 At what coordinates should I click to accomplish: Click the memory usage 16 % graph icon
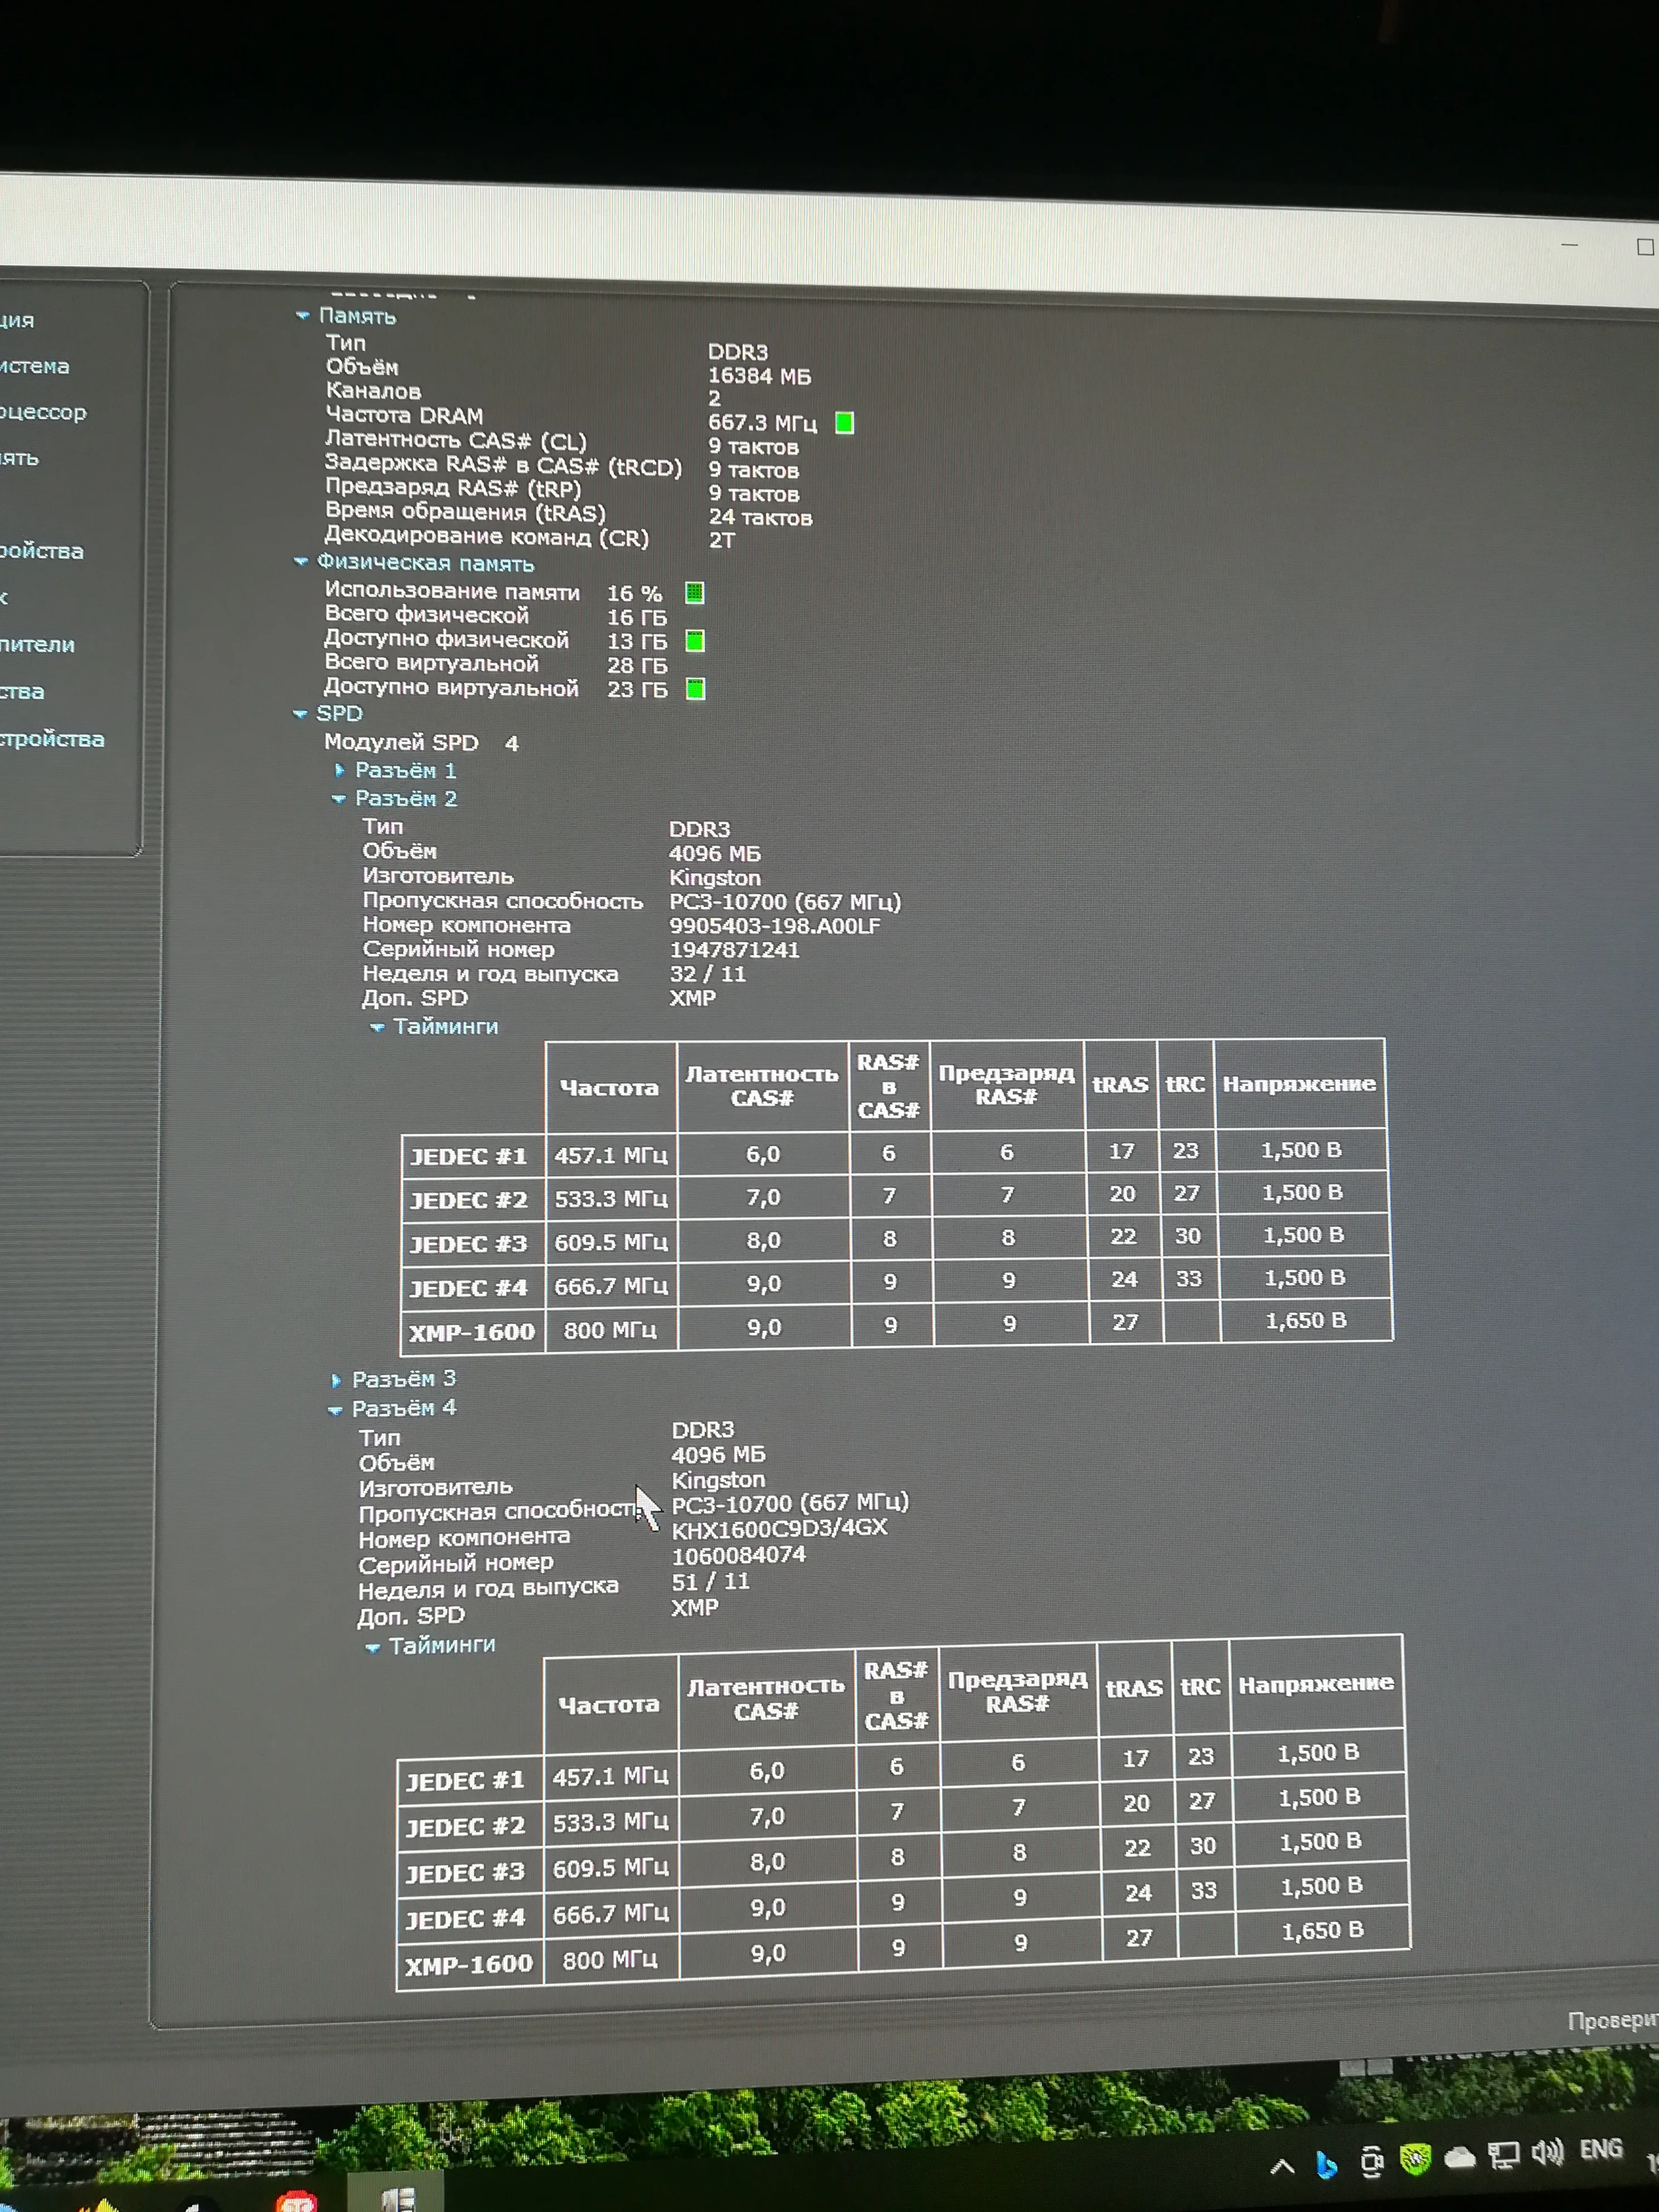point(694,593)
